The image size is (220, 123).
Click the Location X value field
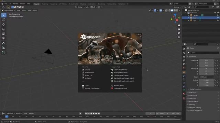coord(206,60)
